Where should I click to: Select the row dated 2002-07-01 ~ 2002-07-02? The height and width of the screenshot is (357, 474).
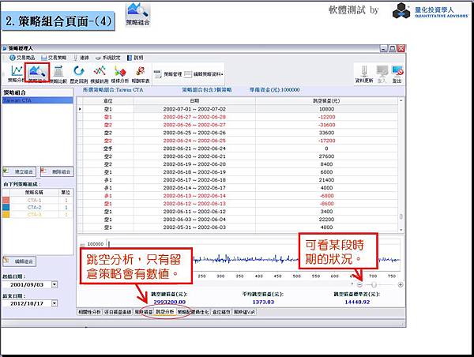[238, 109]
